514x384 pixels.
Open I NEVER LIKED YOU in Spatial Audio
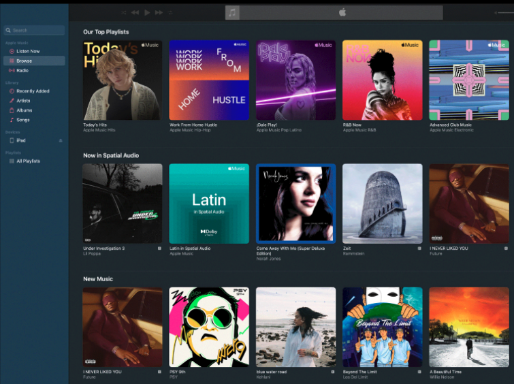[x=469, y=204]
